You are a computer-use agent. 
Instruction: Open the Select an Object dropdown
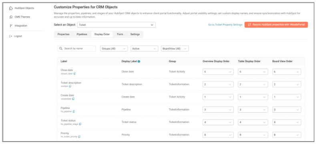(x=117, y=25)
